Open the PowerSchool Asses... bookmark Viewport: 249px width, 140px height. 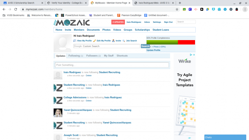[74, 15]
